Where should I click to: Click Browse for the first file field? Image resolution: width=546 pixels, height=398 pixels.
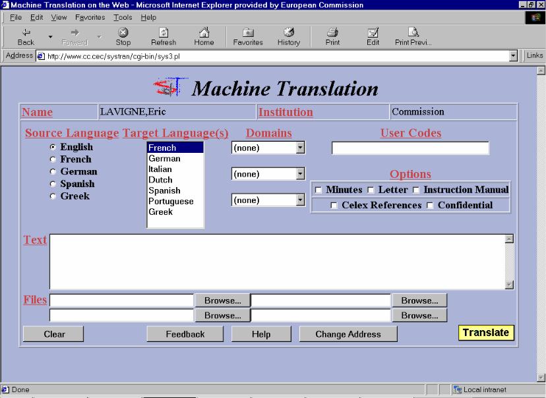(x=222, y=300)
